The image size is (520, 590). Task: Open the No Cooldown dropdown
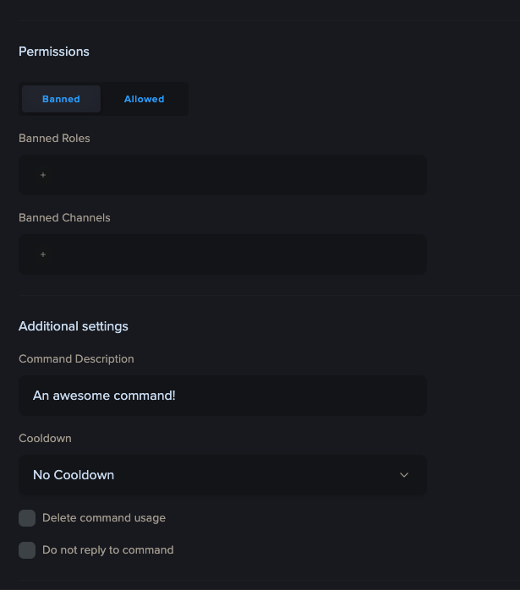pos(222,475)
